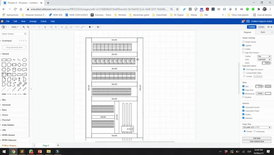Open the Toolbar position dropdown

click(264, 56)
